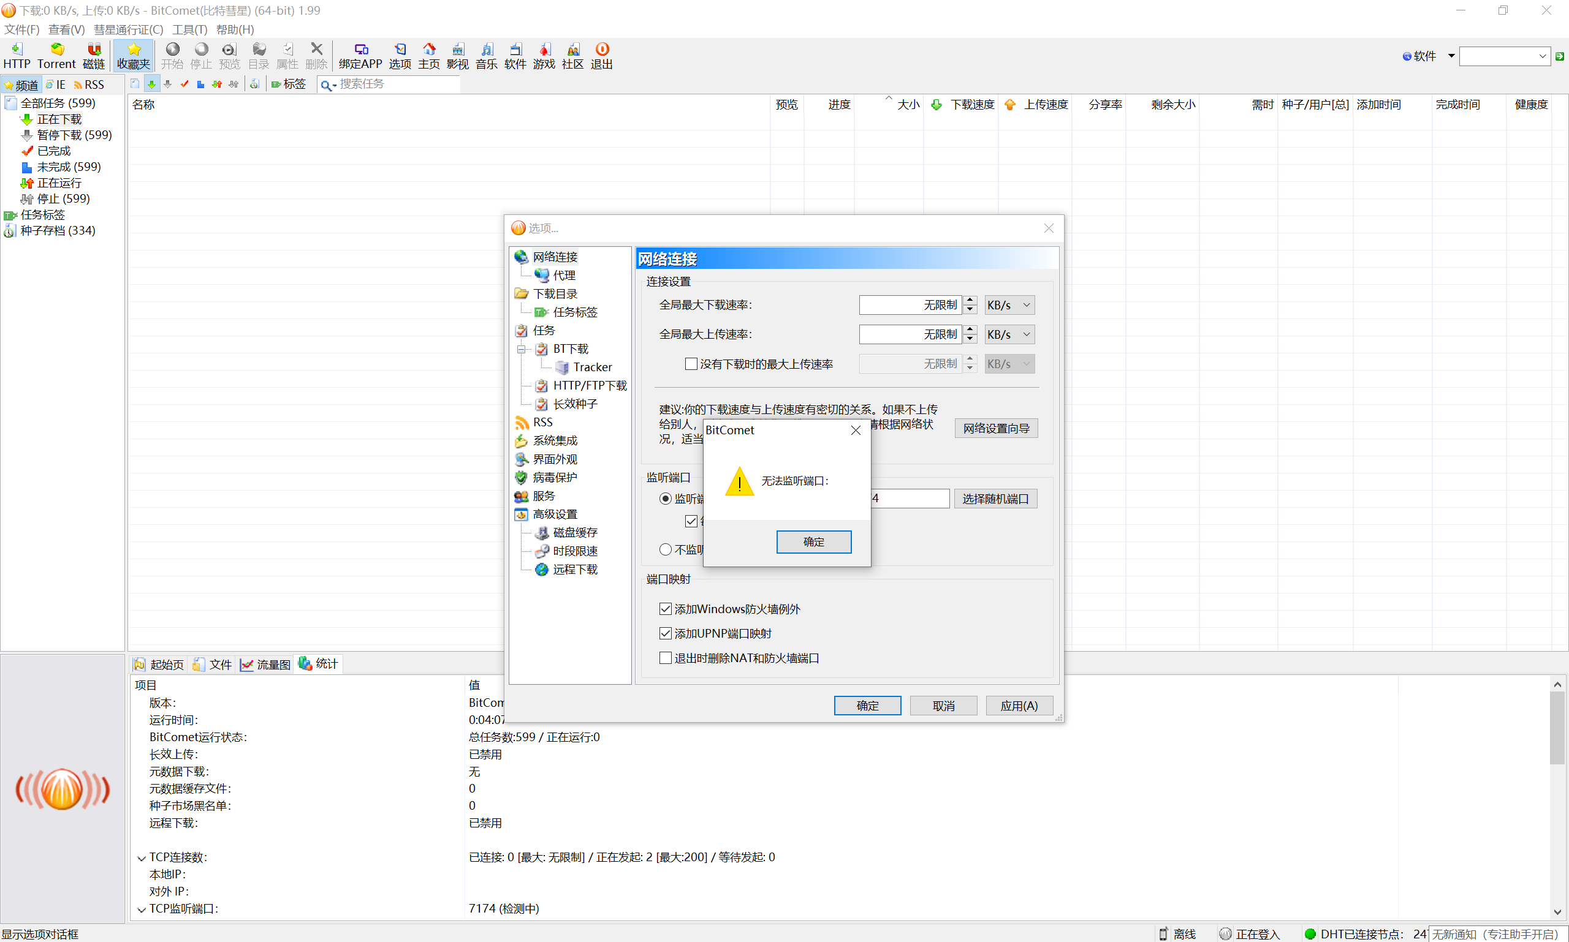This screenshot has height=942, width=1569.
Task: Click the 网络设置向导 button
Action: coord(996,429)
